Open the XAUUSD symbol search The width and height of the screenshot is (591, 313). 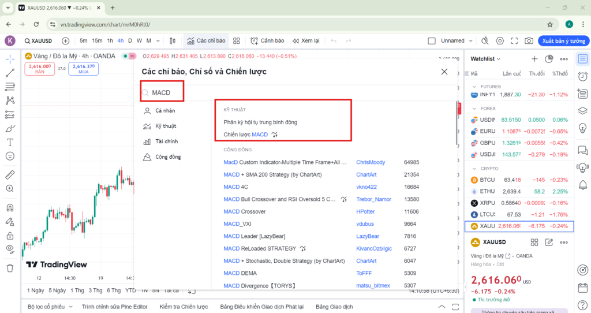[38, 41]
